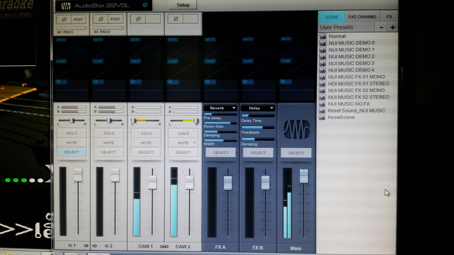Add a new user preset with the plus button
Screen dimensions: 454x255
click(x=393, y=27)
